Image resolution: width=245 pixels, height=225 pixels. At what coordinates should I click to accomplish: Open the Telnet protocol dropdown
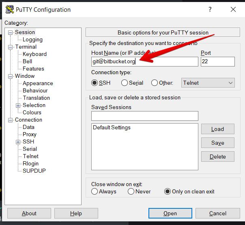point(208,83)
